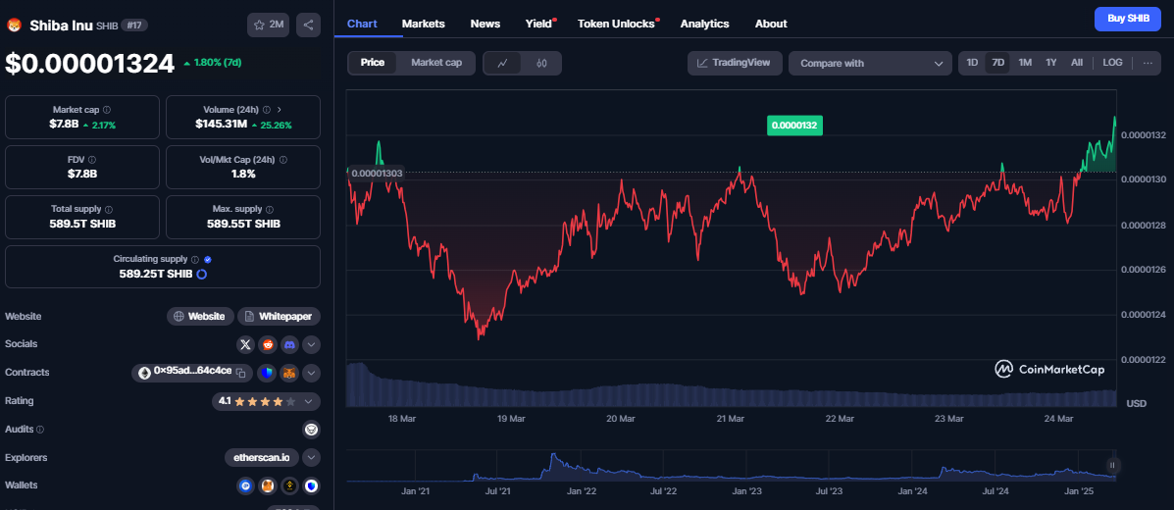Click the 0.00001303 baseline price label
This screenshot has height=510, width=1174.
[x=377, y=173]
